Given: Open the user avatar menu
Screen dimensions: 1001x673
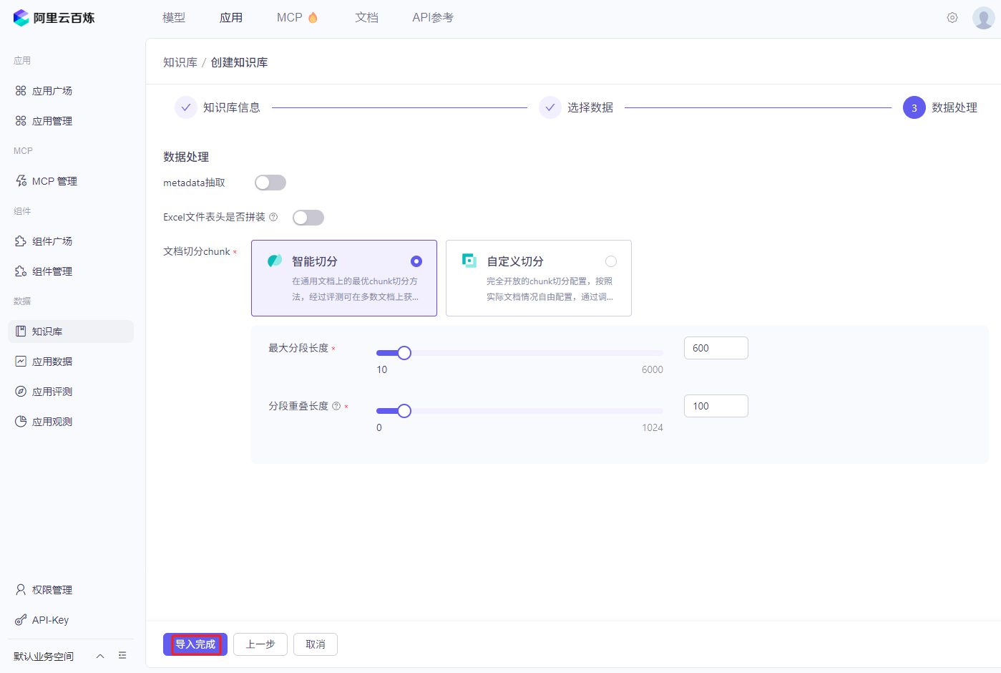Looking at the screenshot, I should tap(984, 18).
